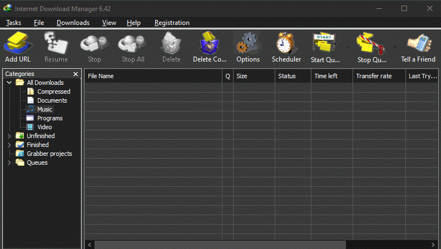The width and height of the screenshot is (441, 249).
Task: Click the Start Queue toolbar icon
Action: coord(325,43)
